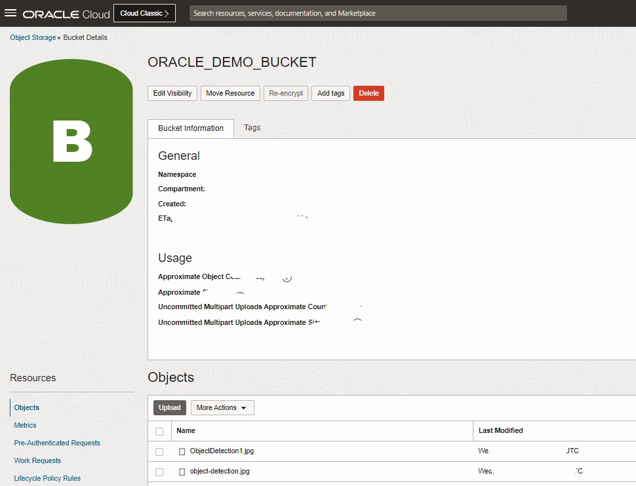Sort by Last Modified column
This screenshot has width=636, height=486.
click(x=500, y=430)
